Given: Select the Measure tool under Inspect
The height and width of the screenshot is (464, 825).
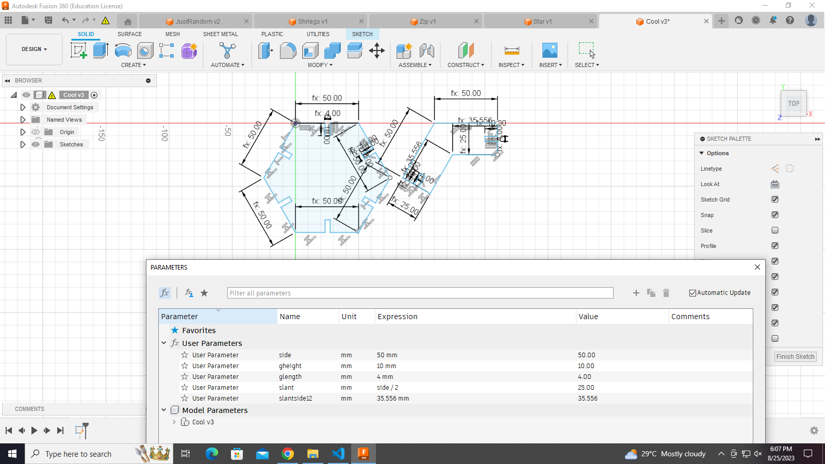Looking at the screenshot, I should (x=511, y=51).
